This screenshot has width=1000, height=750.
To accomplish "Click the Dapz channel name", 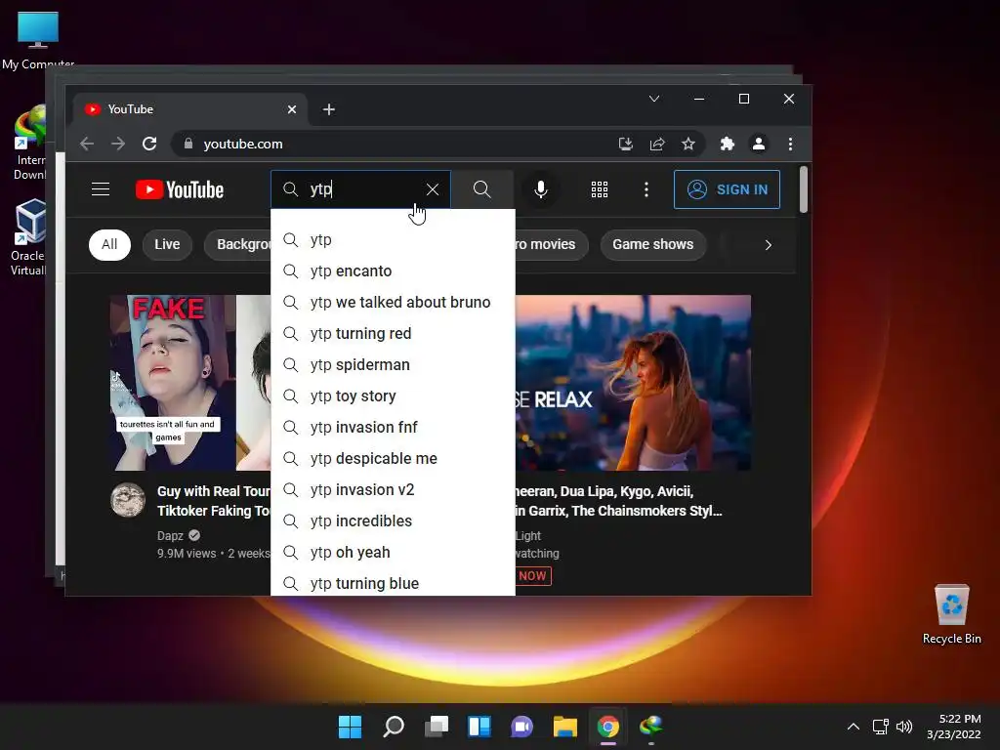I will [x=170, y=536].
